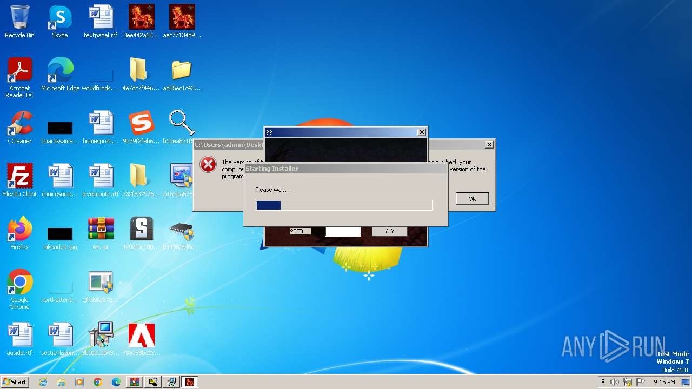Image resolution: width=692 pixels, height=389 pixels.
Task: Click the ??ID label
Action: (x=300, y=231)
